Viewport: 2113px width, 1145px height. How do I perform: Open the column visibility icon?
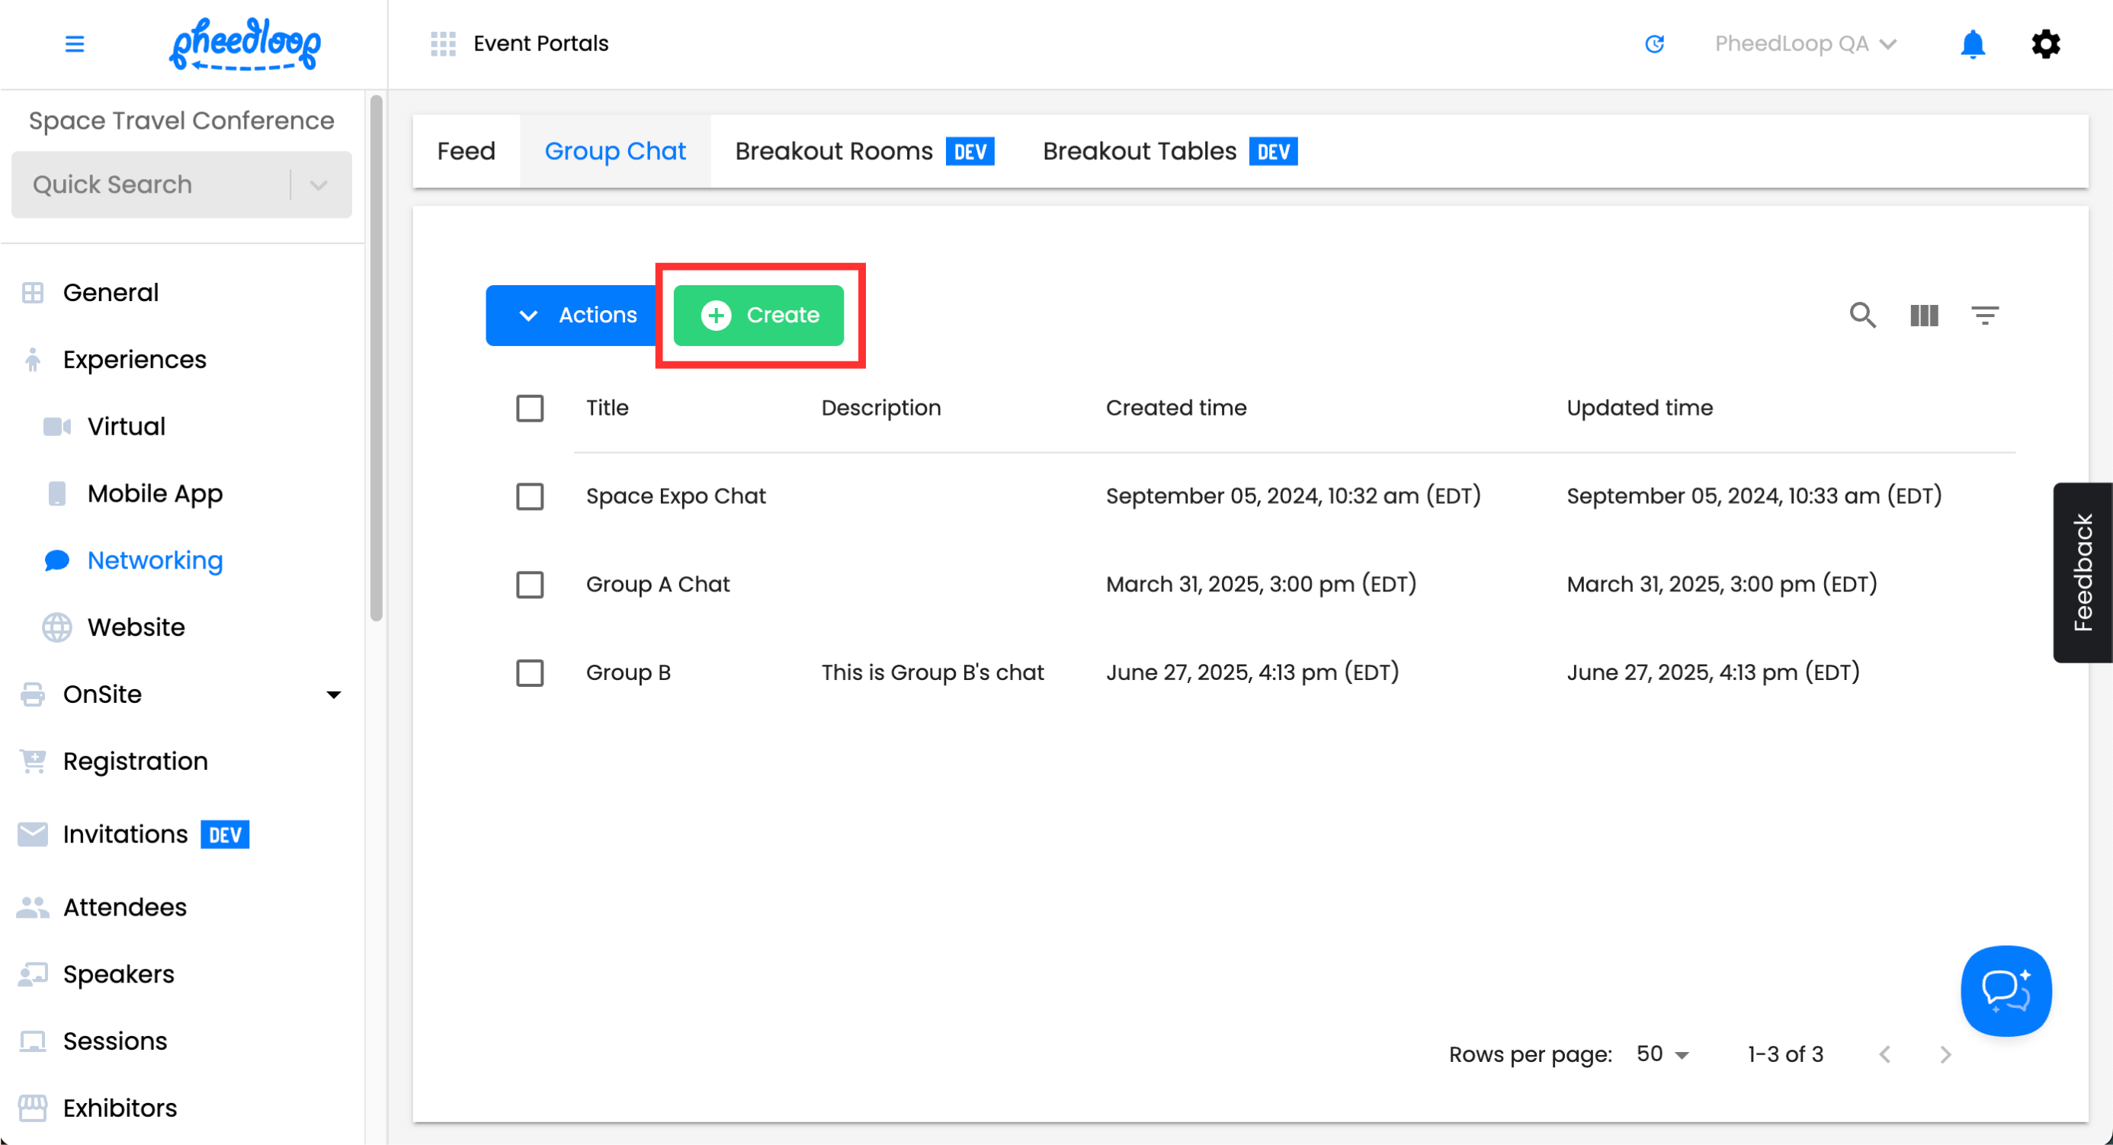(x=1923, y=315)
